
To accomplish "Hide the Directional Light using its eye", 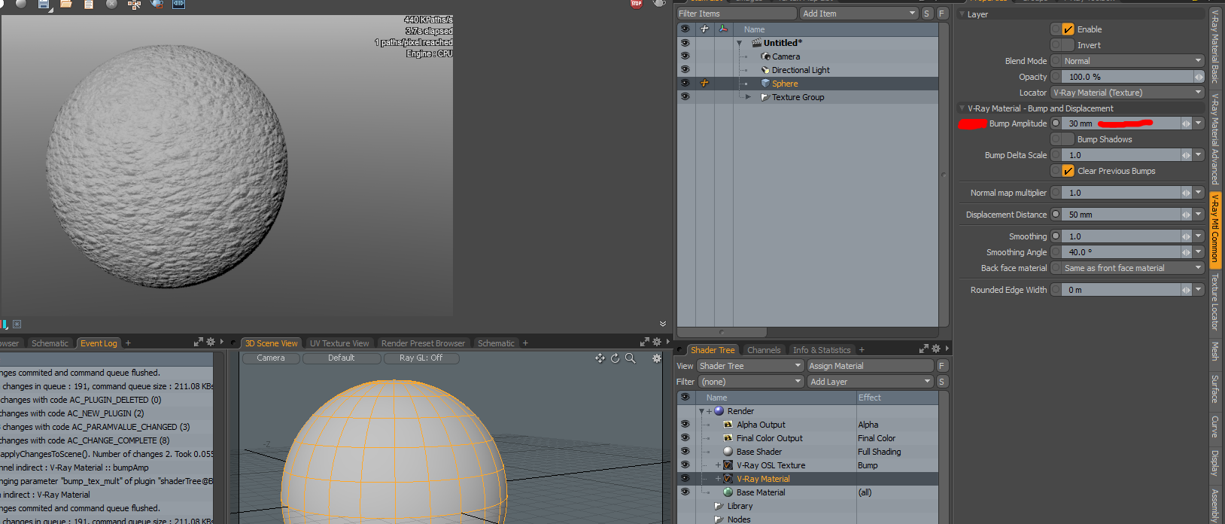I will click(x=685, y=70).
